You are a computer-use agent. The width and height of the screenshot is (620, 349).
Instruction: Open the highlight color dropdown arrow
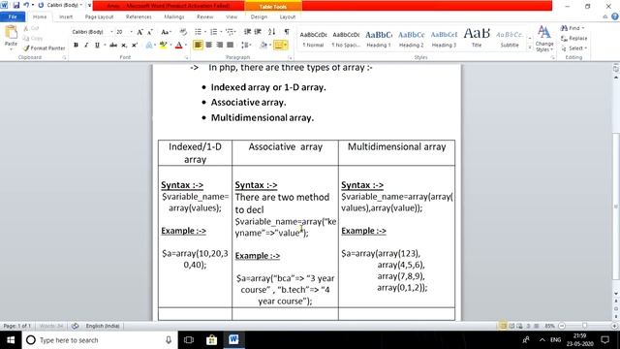point(170,46)
